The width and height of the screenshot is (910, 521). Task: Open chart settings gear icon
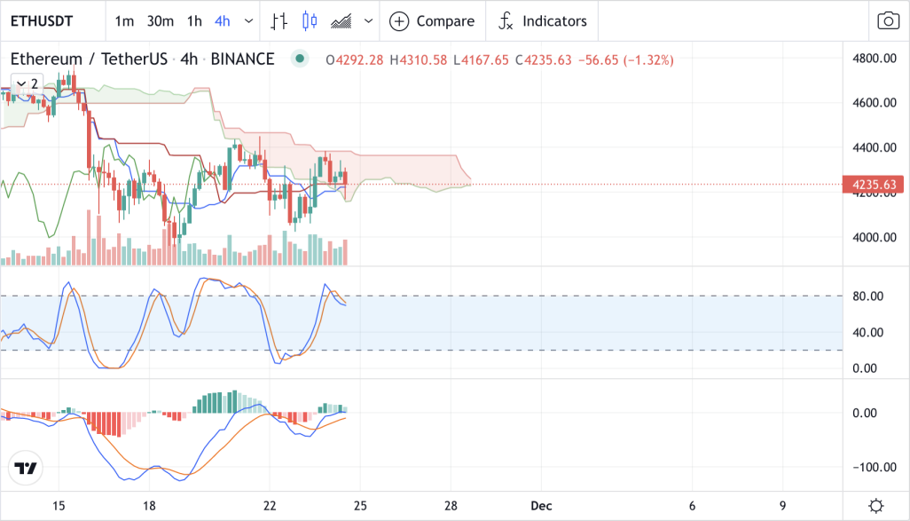(x=876, y=506)
